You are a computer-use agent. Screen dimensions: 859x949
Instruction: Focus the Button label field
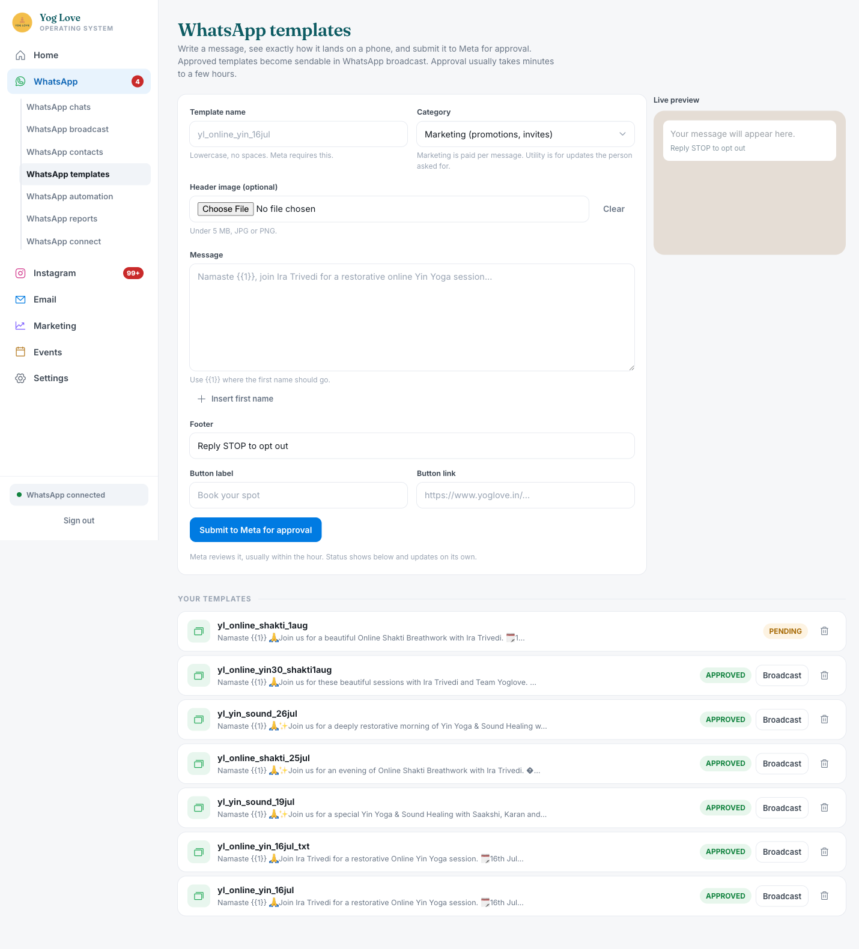point(299,495)
